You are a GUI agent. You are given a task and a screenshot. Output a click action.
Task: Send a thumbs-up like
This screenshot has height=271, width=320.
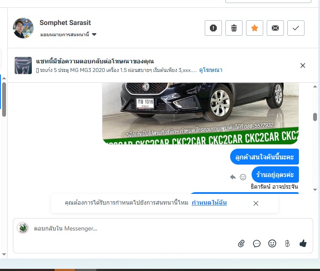(303, 243)
